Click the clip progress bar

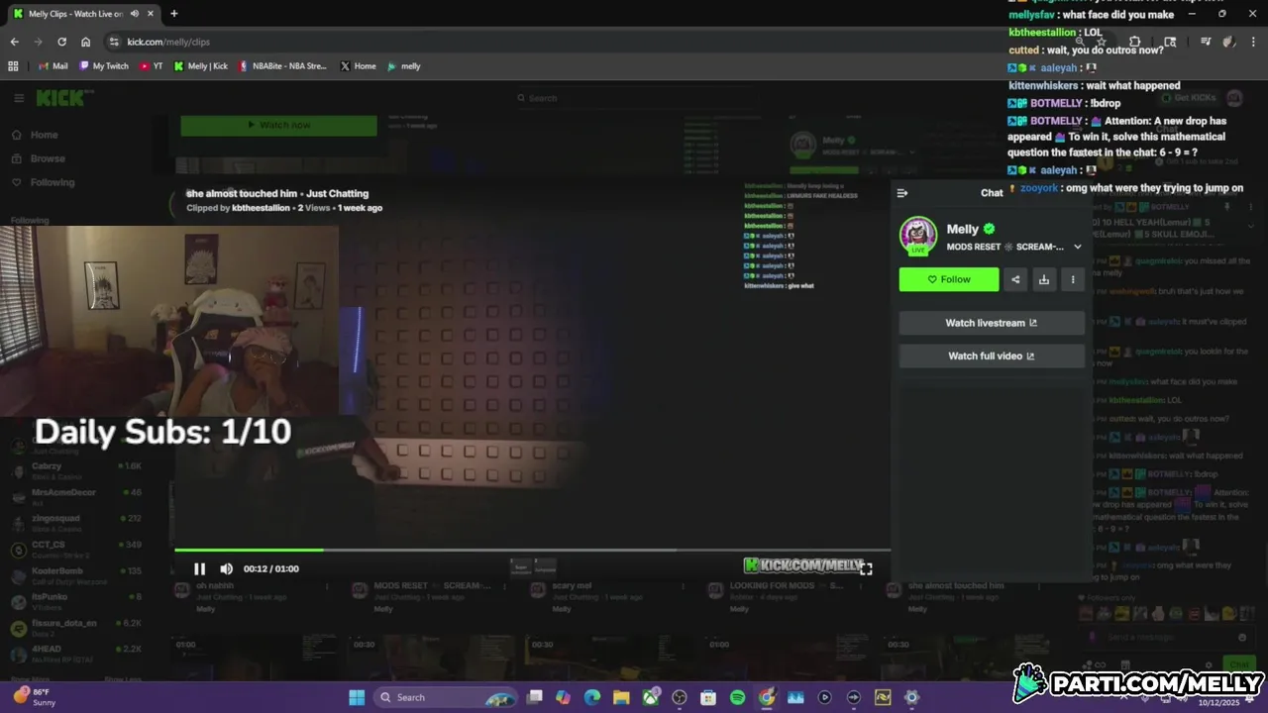532,550
